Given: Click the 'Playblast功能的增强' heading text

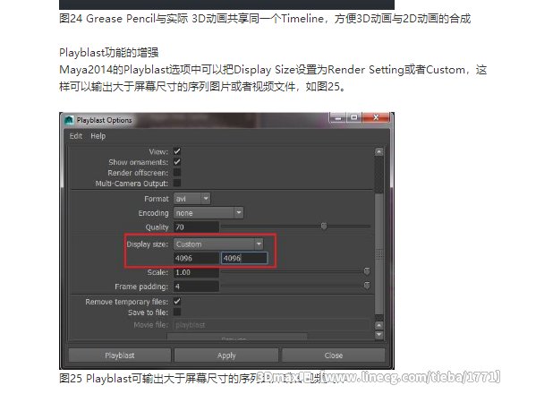Looking at the screenshot, I should click(108, 53).
